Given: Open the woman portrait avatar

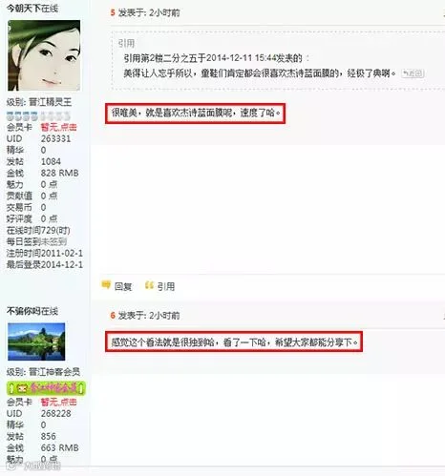Looking at the screenshot, I should pos(44,55).
